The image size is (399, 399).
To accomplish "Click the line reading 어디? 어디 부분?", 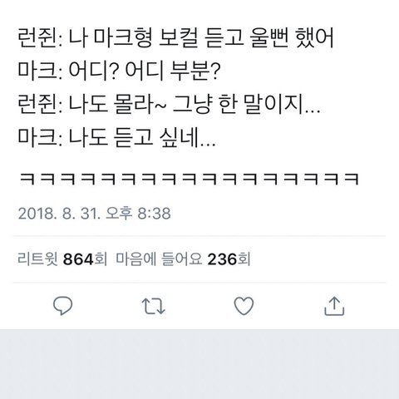I will [x=119, y=71].
